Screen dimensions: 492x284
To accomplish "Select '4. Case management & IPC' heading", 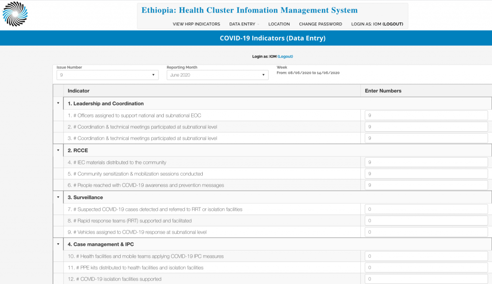I will 101,244.
